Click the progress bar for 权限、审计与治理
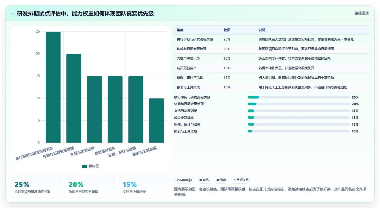Image resolution: width=380 pixels, height=208 pixels. (x=299, y=125)
